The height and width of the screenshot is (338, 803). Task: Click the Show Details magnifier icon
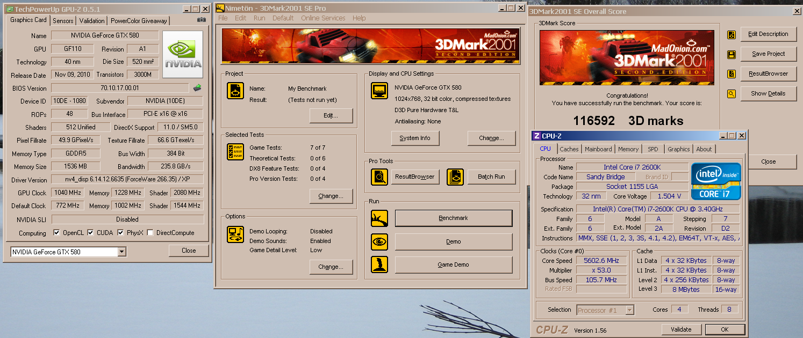[731, 94]
